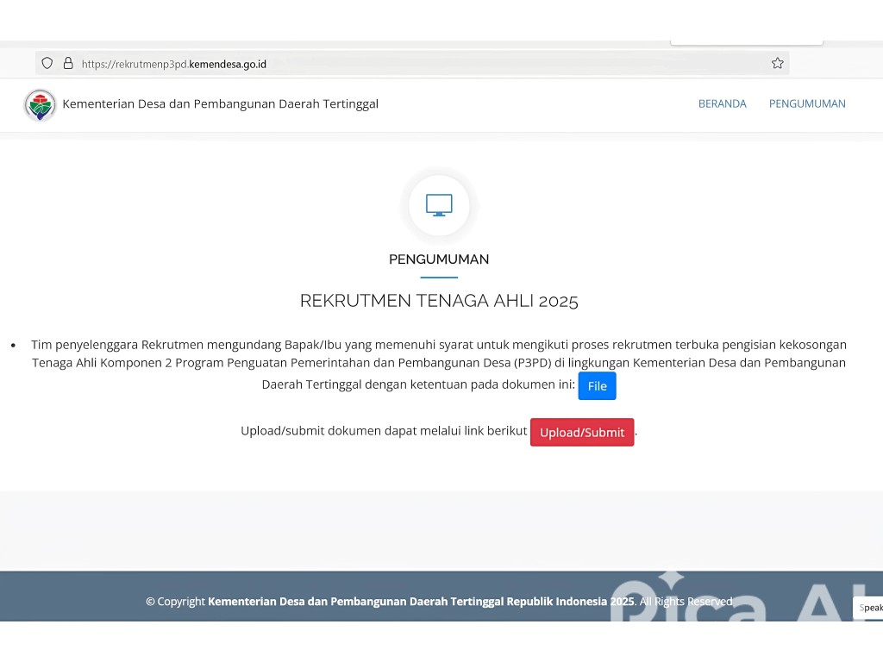Click the monitor icon above PENGUMUMAN heading
Image resolution: width=883 pixels, height=662 pixels.
point(439,205)
